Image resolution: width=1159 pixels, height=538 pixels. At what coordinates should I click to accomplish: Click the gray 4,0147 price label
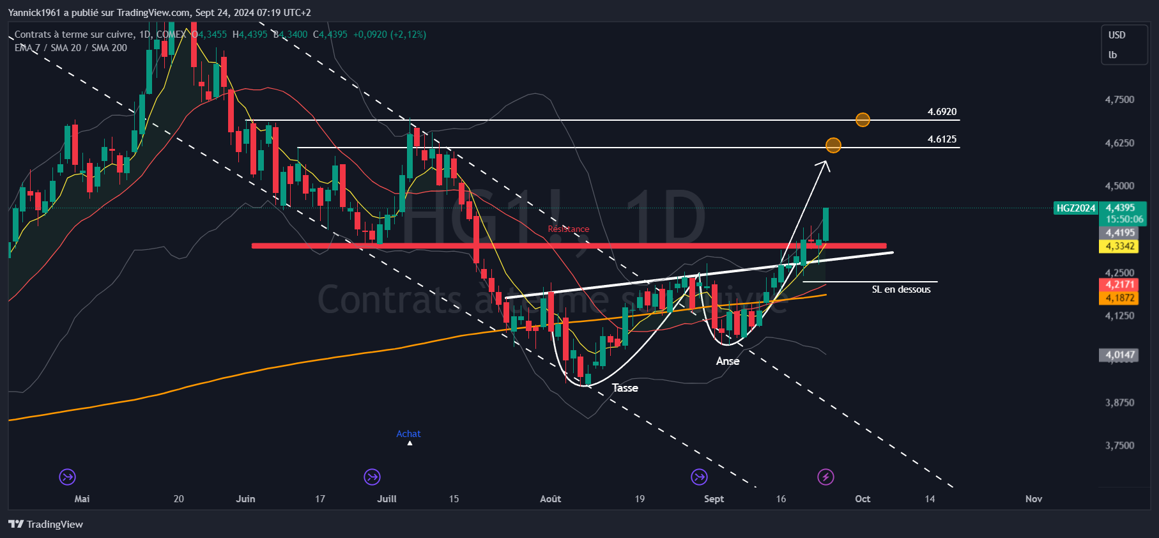1120,355
